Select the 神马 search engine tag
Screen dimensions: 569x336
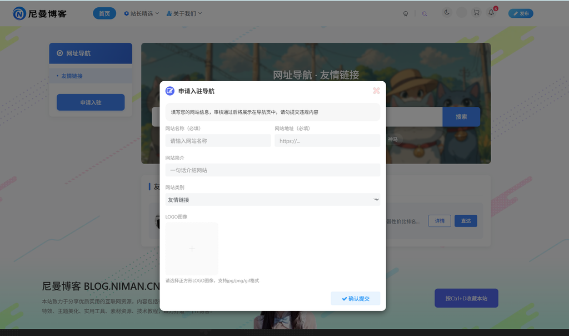(x=393, y=139)
